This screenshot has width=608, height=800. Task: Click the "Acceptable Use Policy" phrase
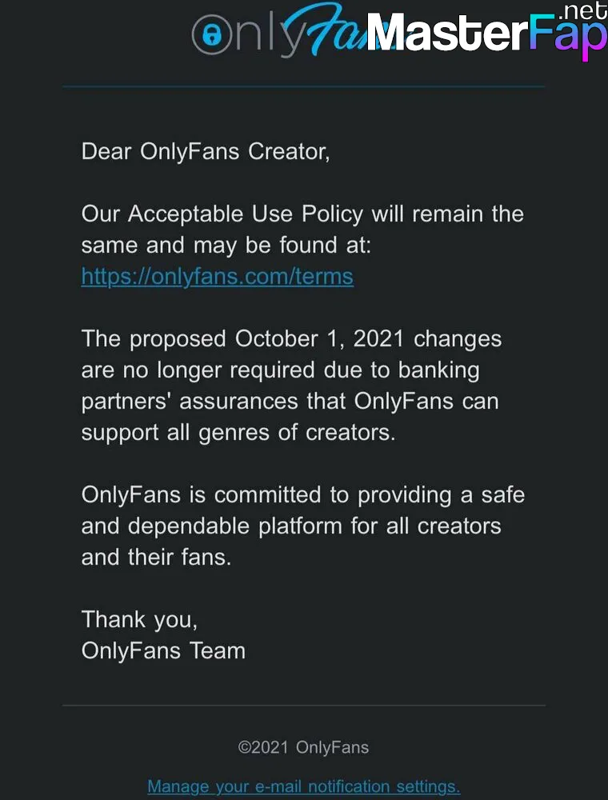[246, 214]
